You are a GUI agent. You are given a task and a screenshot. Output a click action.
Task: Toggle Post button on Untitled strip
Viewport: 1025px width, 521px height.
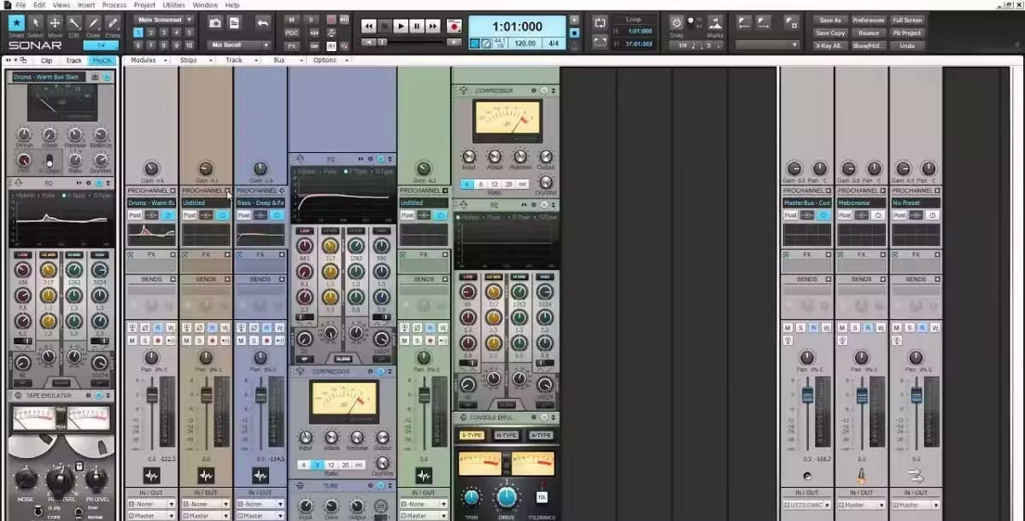point(189,215)
